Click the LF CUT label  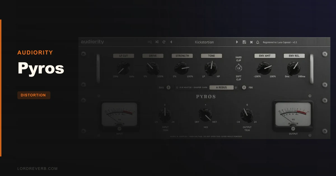pos(123,56)
